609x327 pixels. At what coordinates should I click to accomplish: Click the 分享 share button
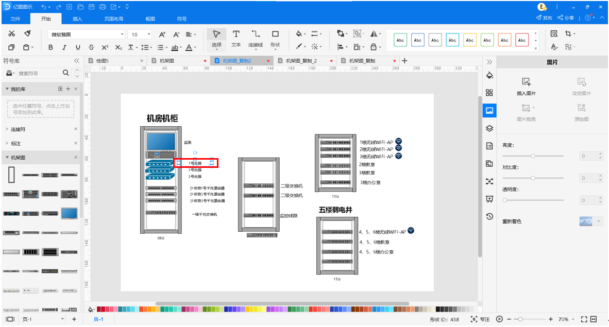pos(566,18)
